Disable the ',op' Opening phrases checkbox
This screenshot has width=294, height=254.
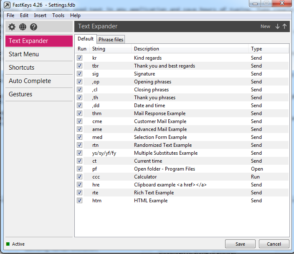click(79, 81)
